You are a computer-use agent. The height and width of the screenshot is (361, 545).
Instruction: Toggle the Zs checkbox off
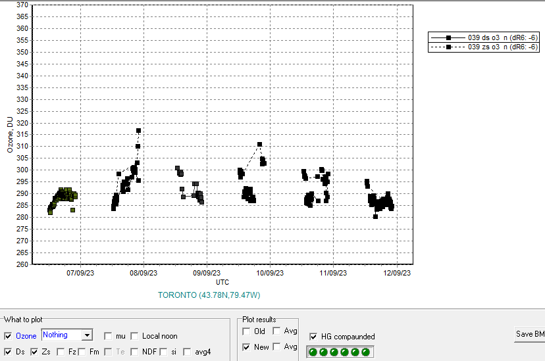pos(34,352)
